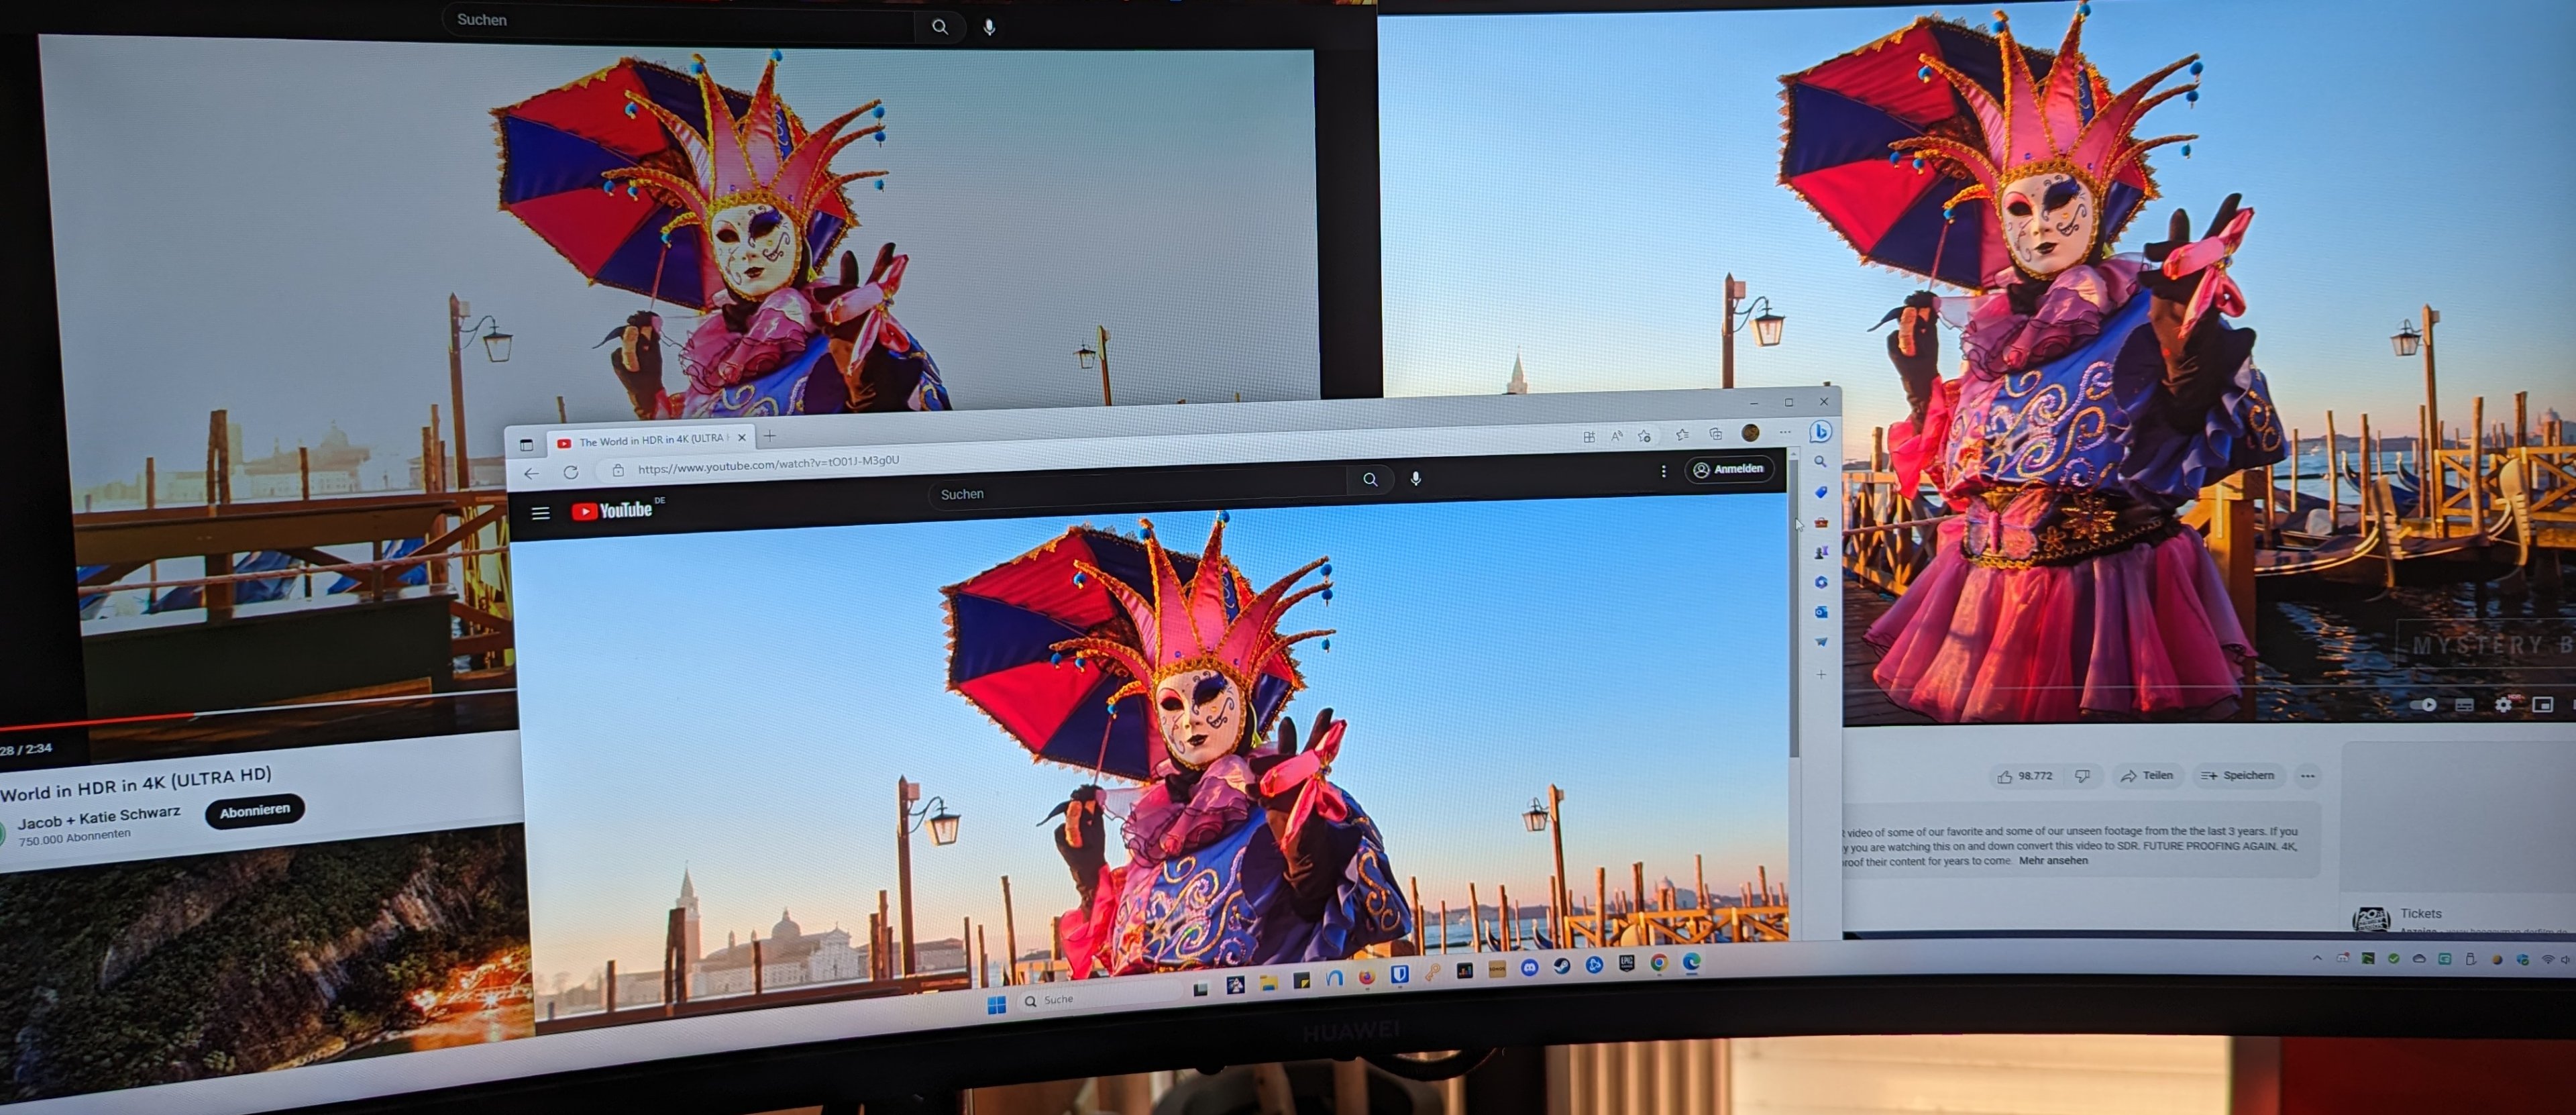Click the Read aloud icon in toolbar
2576x1115 pixels.
1616,436
